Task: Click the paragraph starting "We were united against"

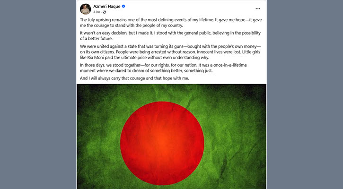Action: tap(170, 52)
